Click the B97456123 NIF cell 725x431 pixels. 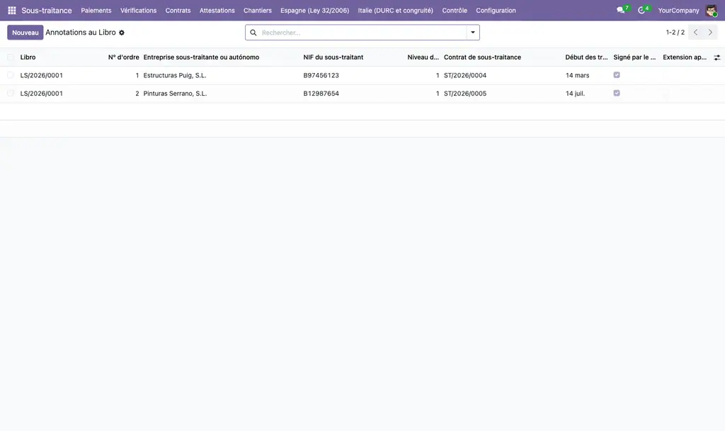[x=321, y=75]
